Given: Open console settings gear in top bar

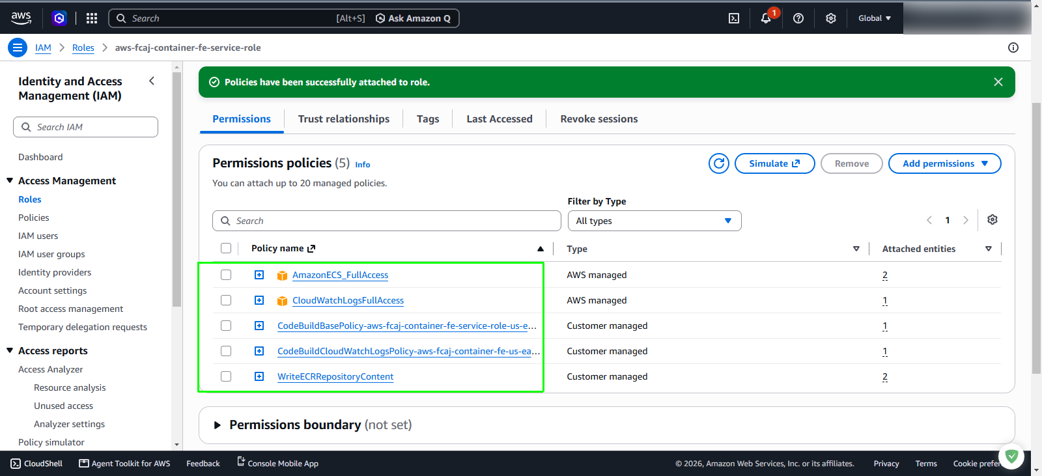Looking at the screenshot, I should point(831,18).
